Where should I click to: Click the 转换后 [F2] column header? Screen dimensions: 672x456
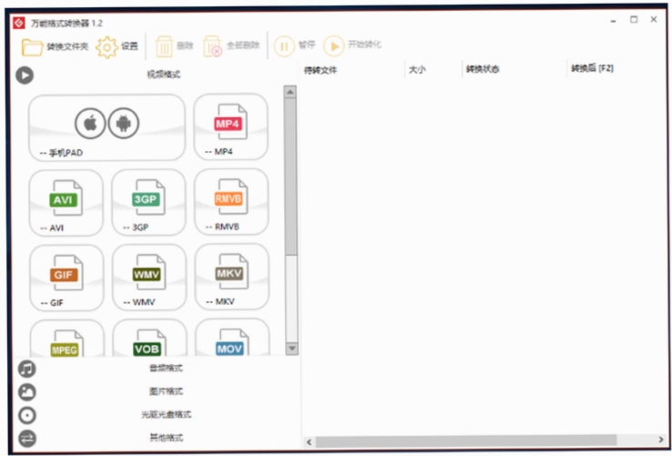tap(592, 68)
